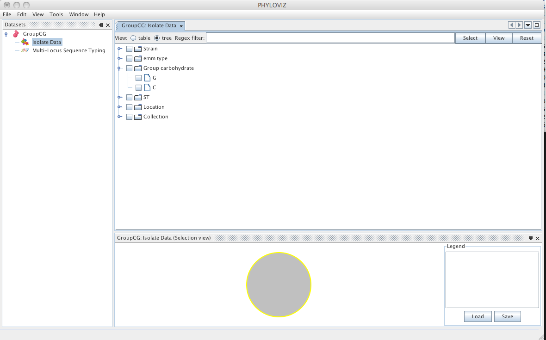Collapse the GroupCG dataset node
Screen dimensions: 546x340
click(x=6, y=34)
